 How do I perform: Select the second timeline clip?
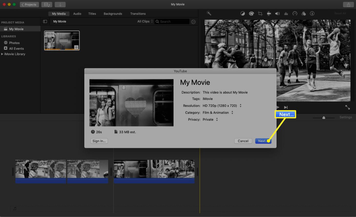click(88, 171)
